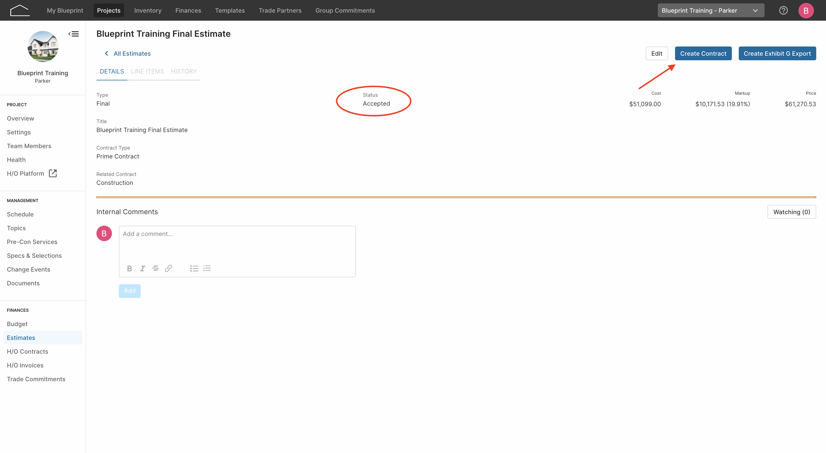Open Group Commitments in top navigation
The image size is (826, 453).
345,10
